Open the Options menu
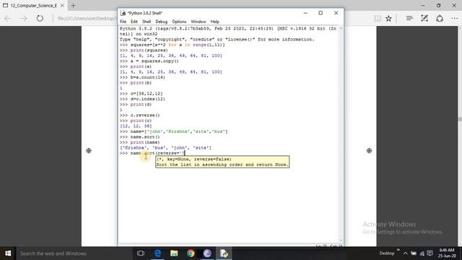462x260 pixels. pos(179,22)
